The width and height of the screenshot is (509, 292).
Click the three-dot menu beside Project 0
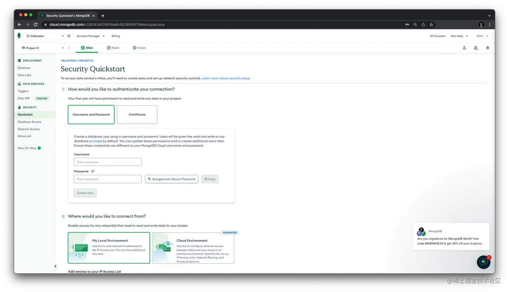69,48
